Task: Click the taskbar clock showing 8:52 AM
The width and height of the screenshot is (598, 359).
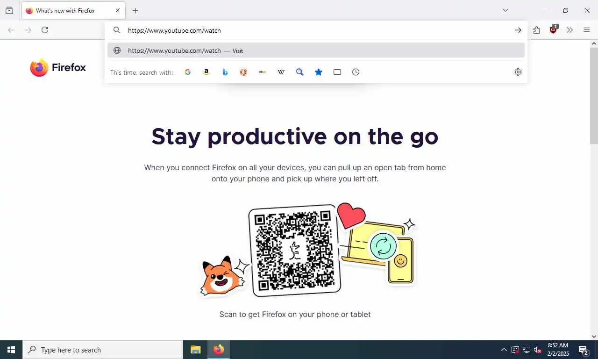Action: coord(558,350)
